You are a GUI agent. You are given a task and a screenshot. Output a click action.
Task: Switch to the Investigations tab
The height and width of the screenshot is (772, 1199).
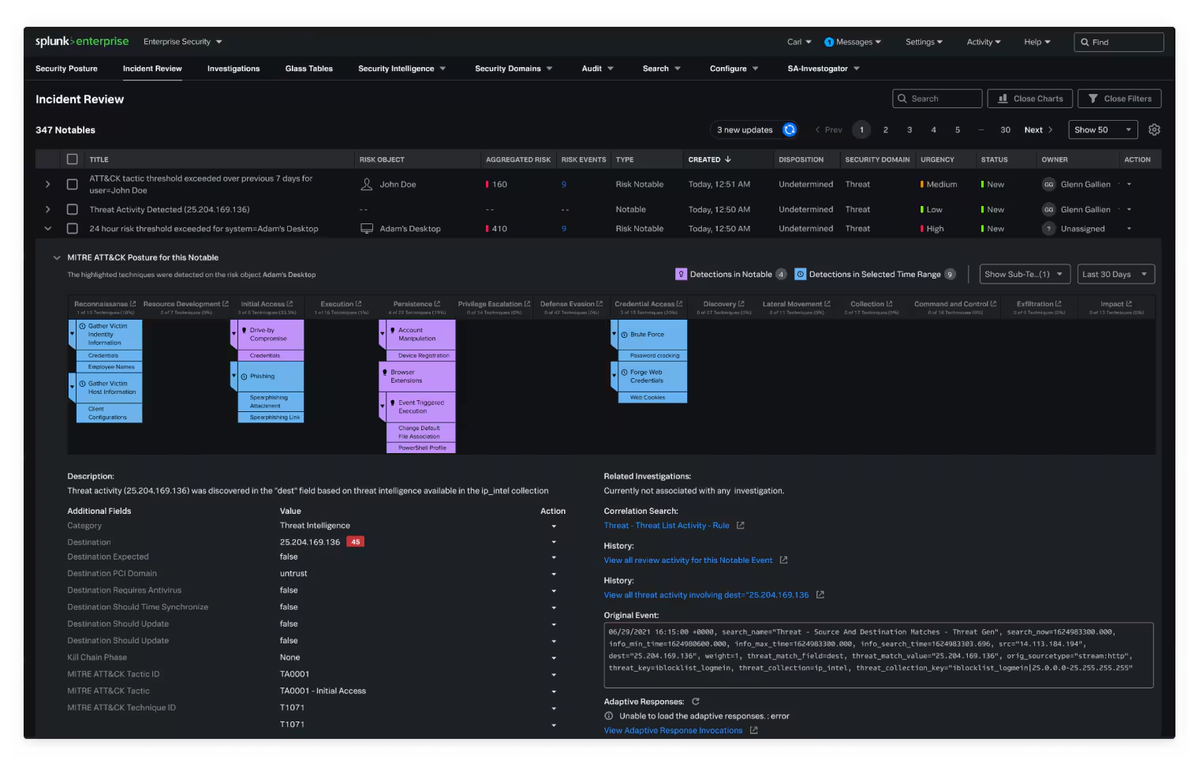point(233,69)
